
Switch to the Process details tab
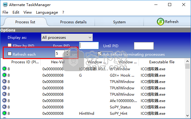73,22
